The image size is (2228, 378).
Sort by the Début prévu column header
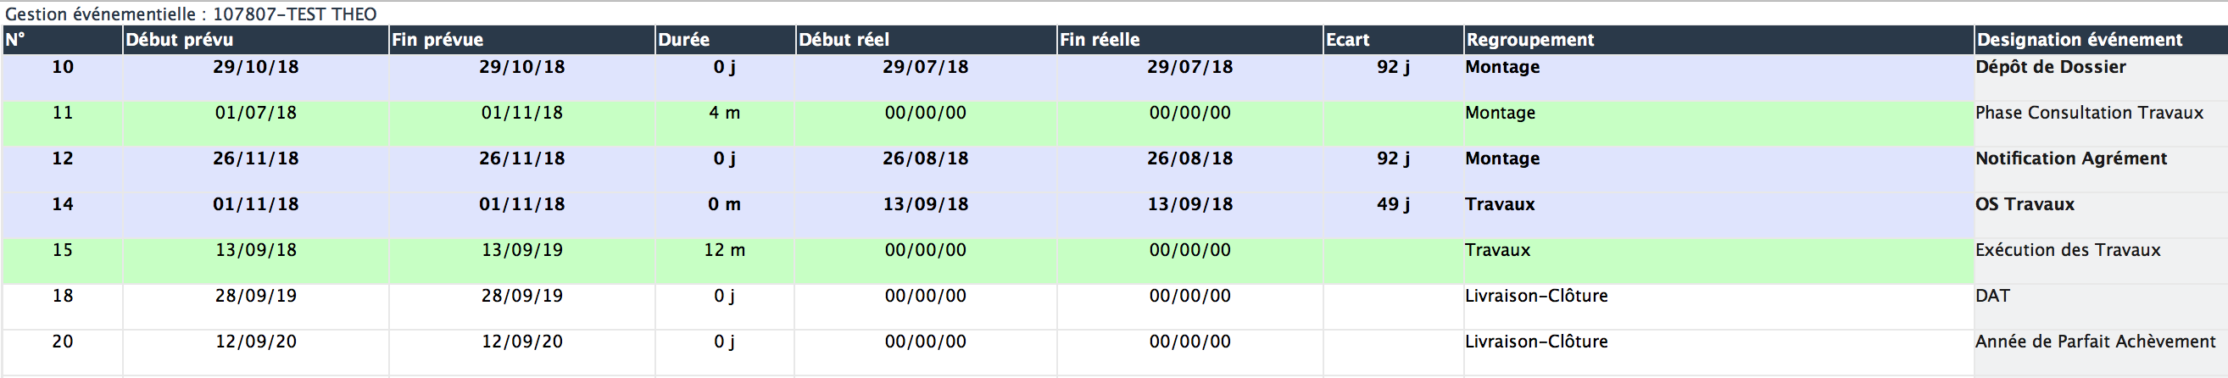pyautogui.click(x=255, y=40)
